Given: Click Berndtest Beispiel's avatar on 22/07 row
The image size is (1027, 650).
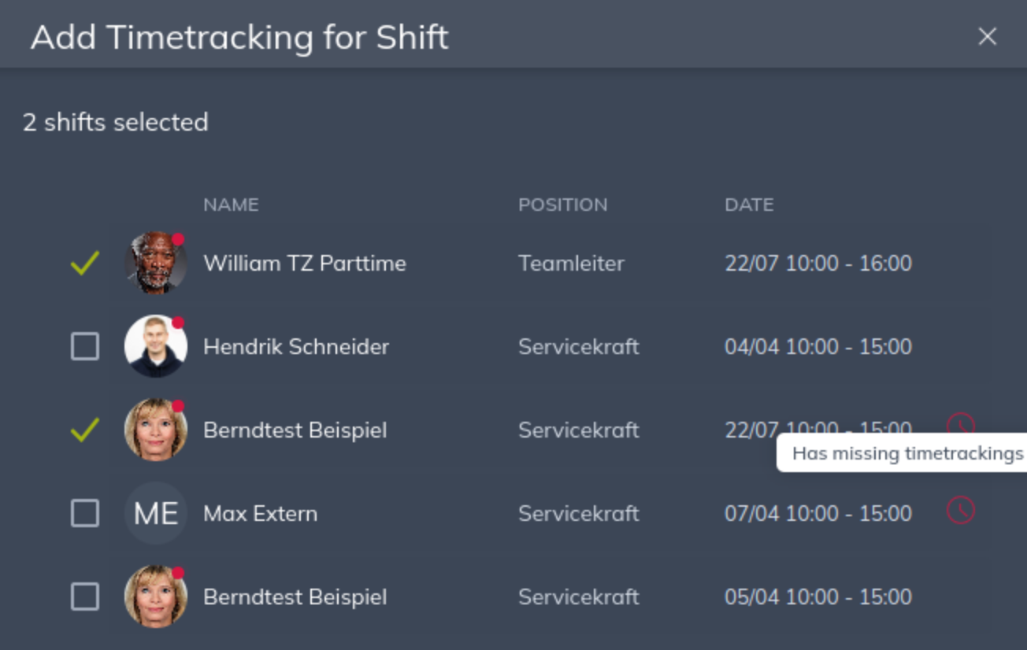Looking at the screenshot, I should [x=155, y=430].
